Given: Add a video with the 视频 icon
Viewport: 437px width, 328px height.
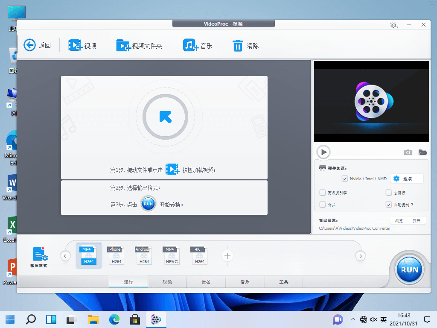Looking at the screenshot, I should [x=75, y=45].
